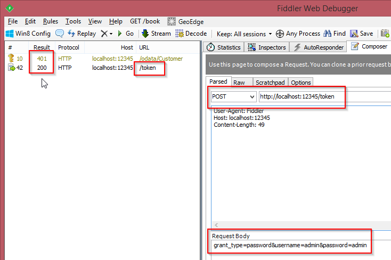Click the key icon of session 10
The height and width of the screenshot is (260, 391).
point(11,58)
